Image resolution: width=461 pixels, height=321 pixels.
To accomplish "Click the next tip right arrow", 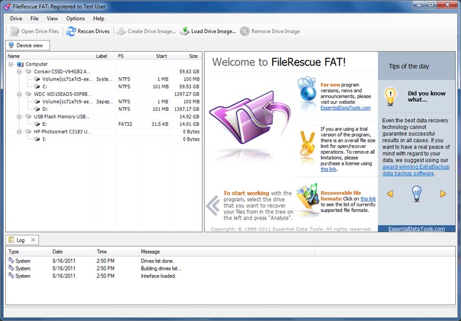I will [x=443, y=194].
